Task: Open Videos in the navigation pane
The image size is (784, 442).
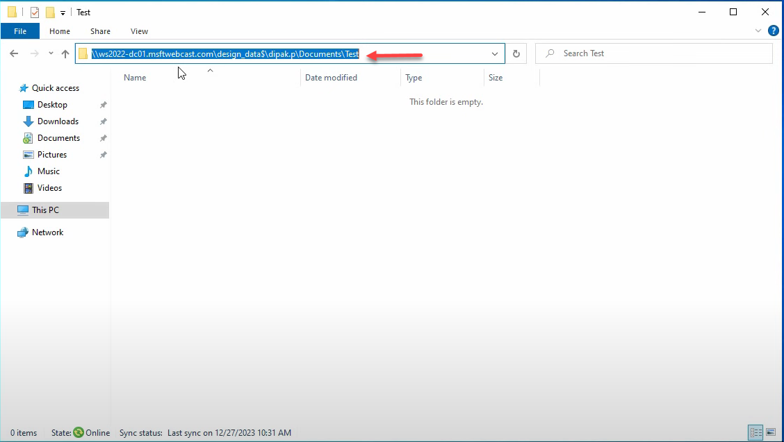Action: click(49, 188)
